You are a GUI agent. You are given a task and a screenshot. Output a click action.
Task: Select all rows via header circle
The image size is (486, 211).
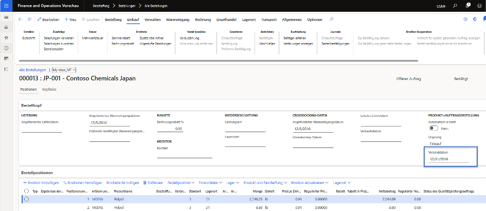pyautogui.click(x=26, y=191)
